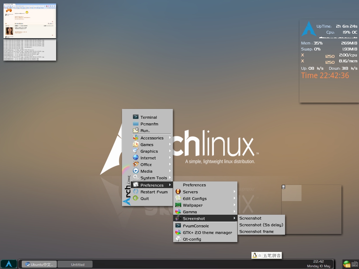Expand the Wallpaper submenu arrow
This screenshot has width=359, height=269.
click(235, 205)
